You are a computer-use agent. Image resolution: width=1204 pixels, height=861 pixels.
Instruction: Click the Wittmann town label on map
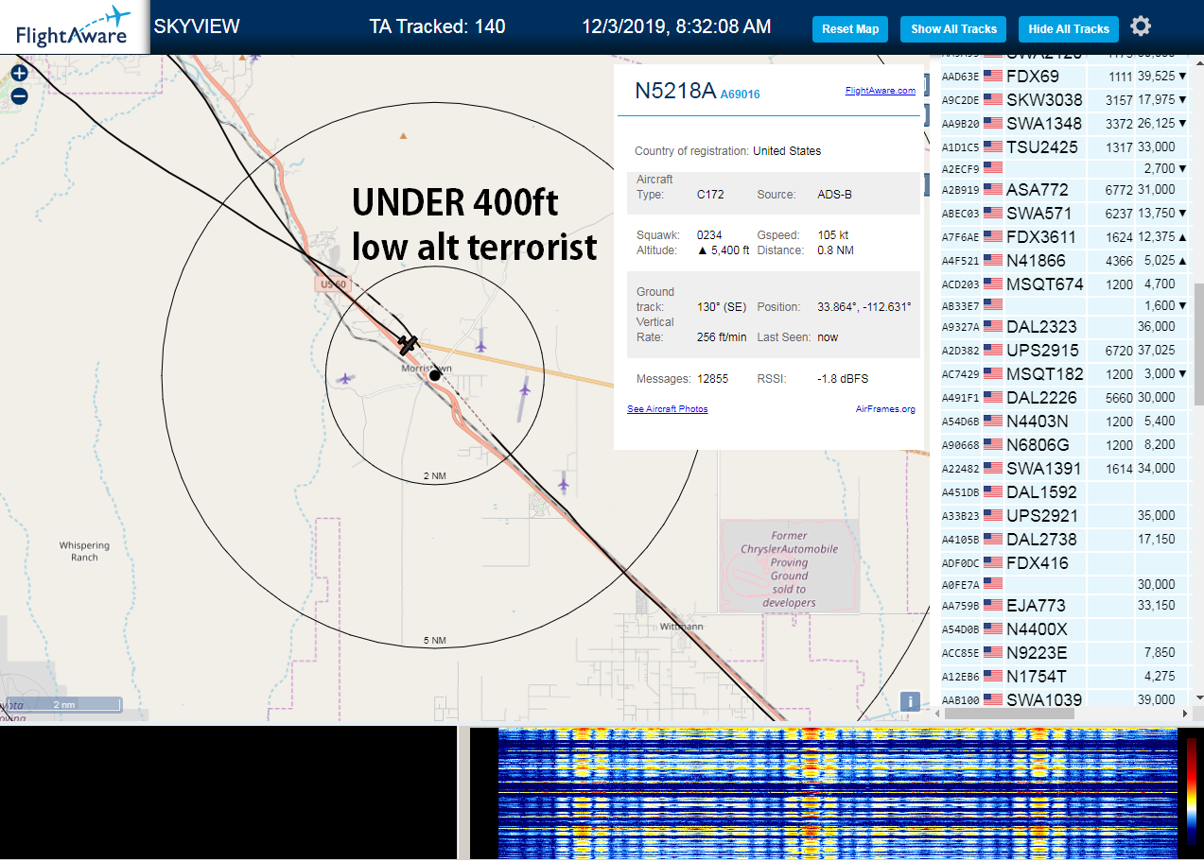(x=682, y=626)
